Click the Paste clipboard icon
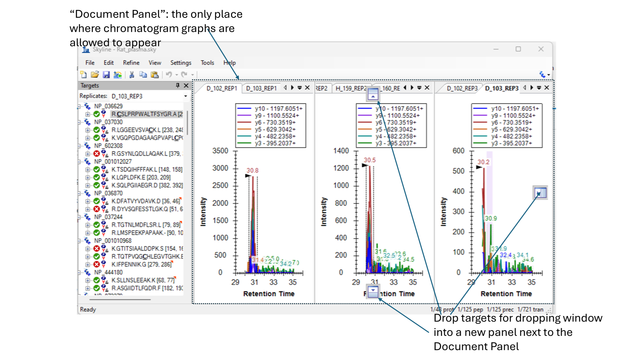 155,74
